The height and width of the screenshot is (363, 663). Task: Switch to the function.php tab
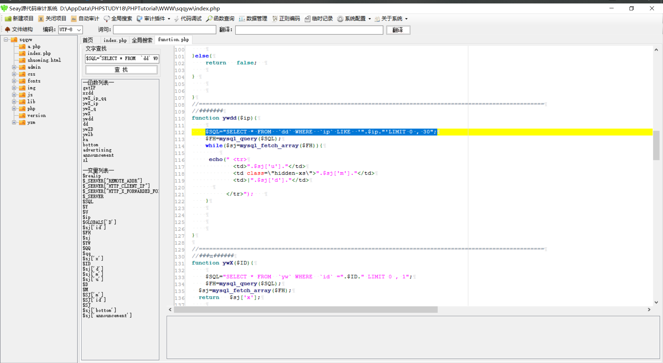click(x=173, y=40)
